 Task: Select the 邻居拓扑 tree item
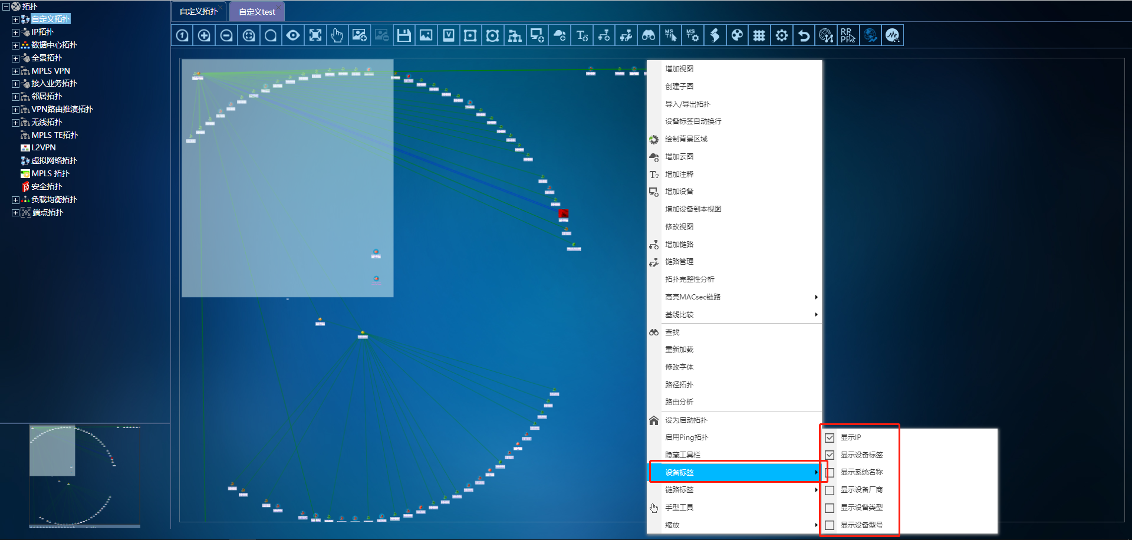pyautogui.click(x=47, y=97)
